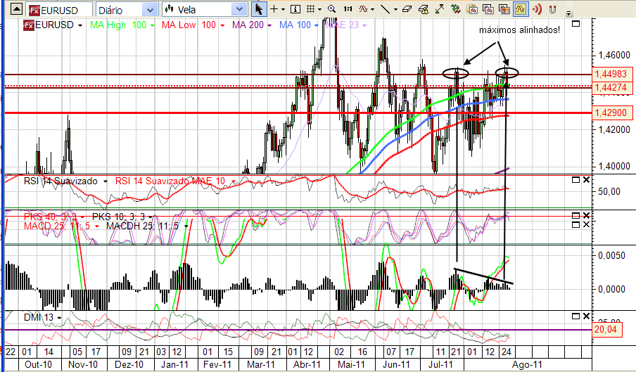
Task: Select the zoom magnifier tool
Action: [332, 9]
